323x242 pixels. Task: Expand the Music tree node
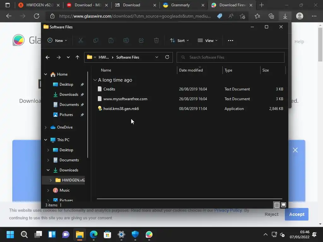(48, 190)
